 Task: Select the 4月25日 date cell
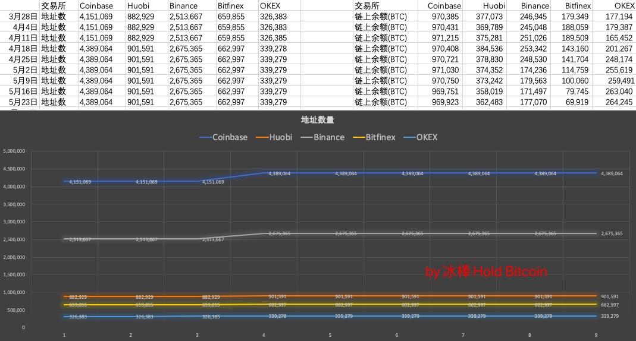23,59
